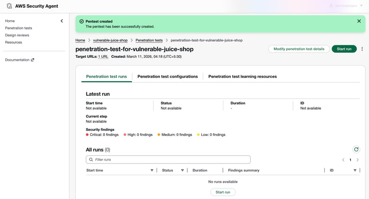
Task: Open Resources in the sidebar
Action: [13, 42]
